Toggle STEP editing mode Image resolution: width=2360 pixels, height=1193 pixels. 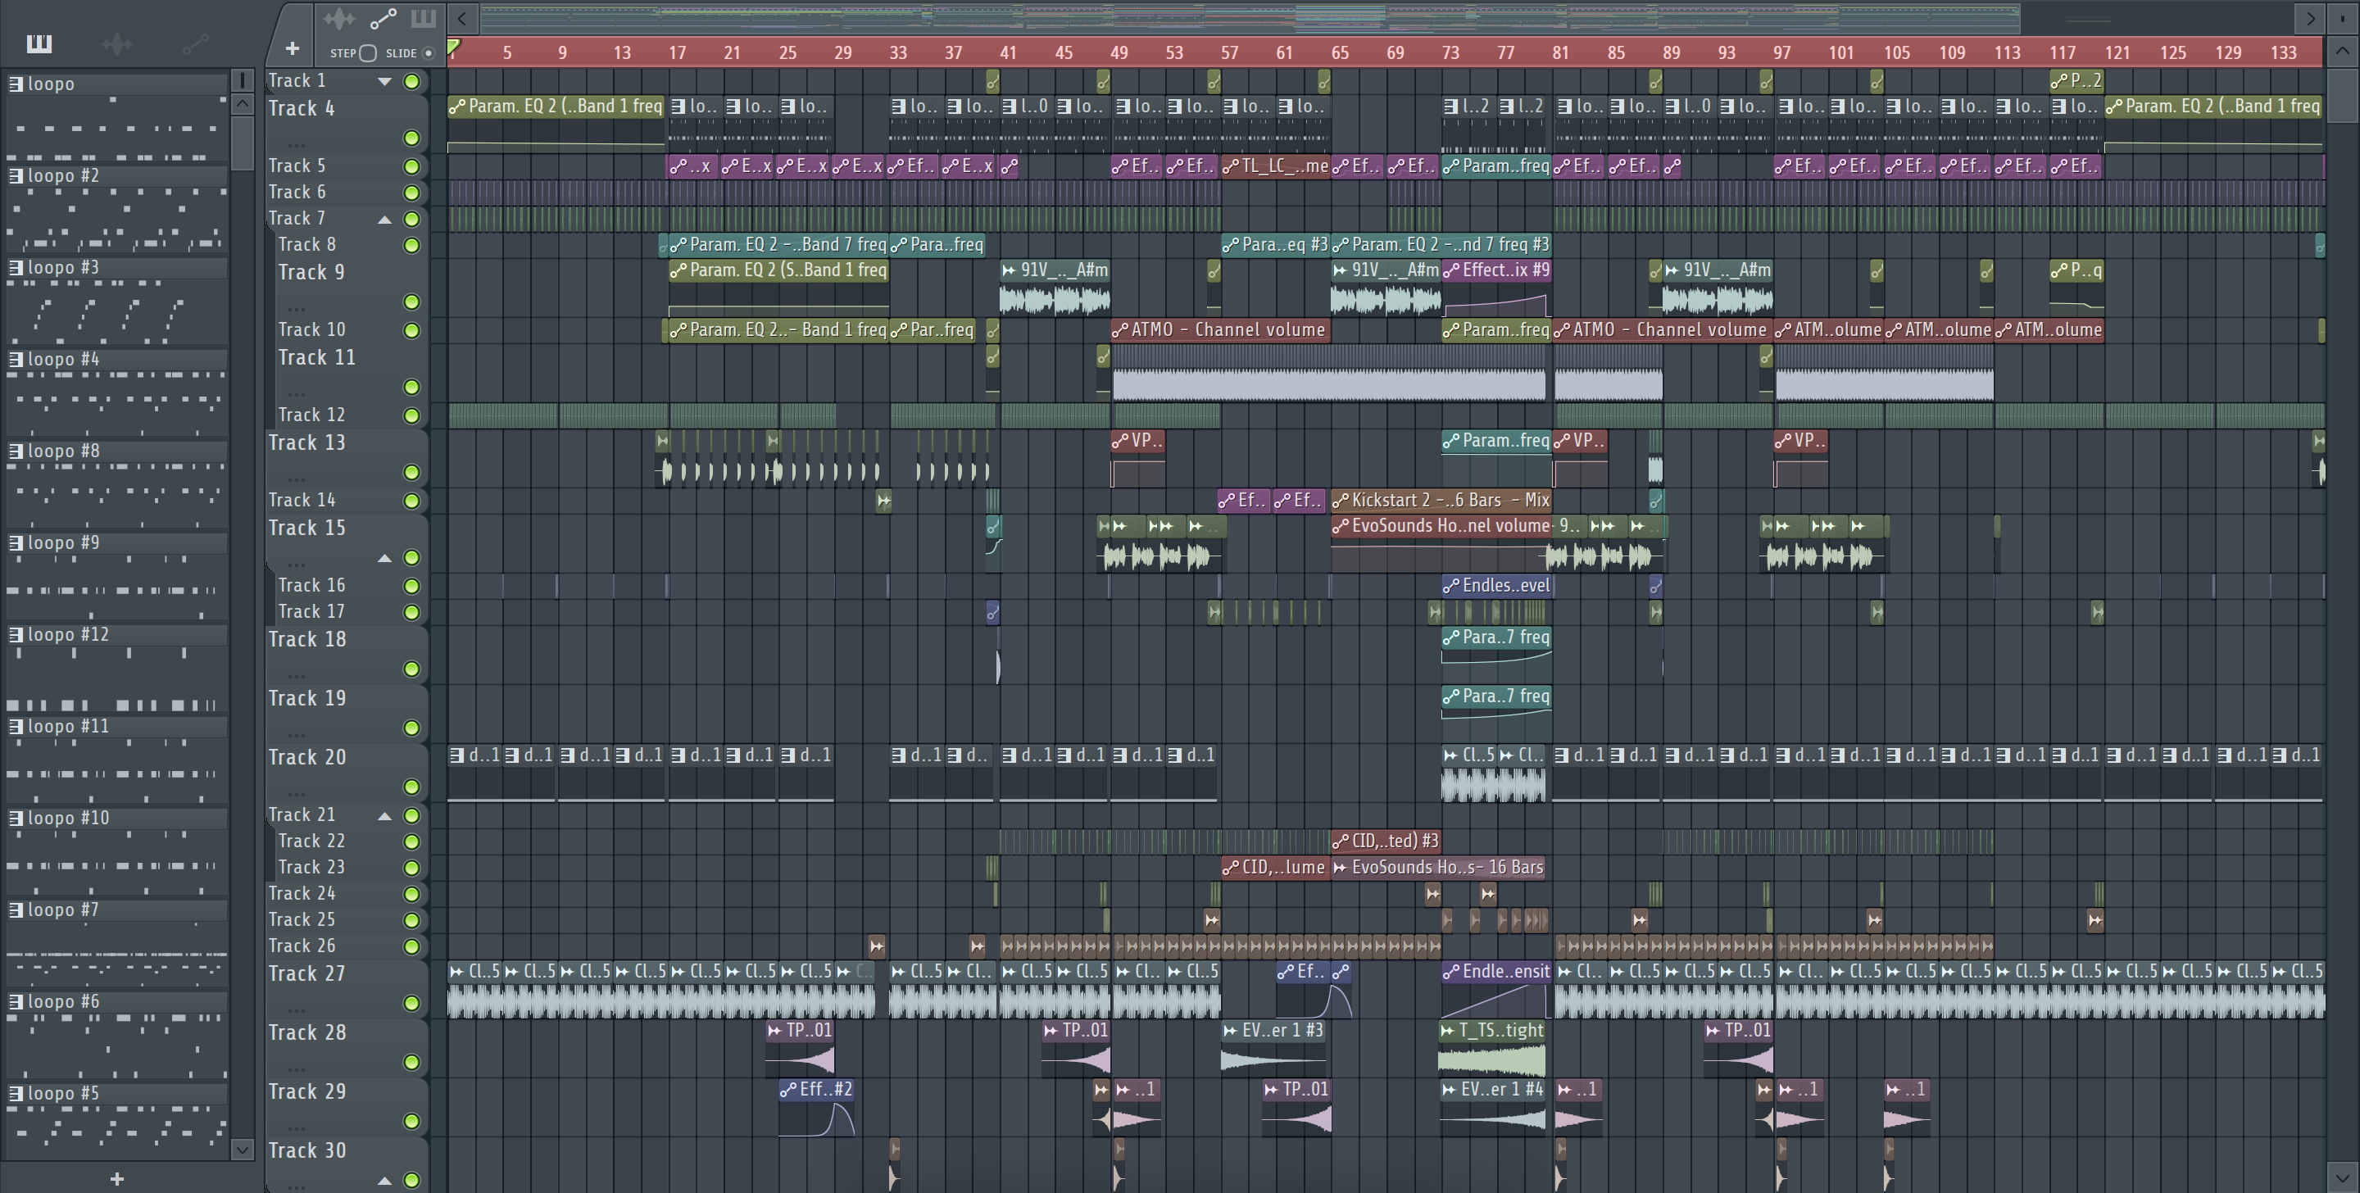pyautogui.click(x=367, y=53)
